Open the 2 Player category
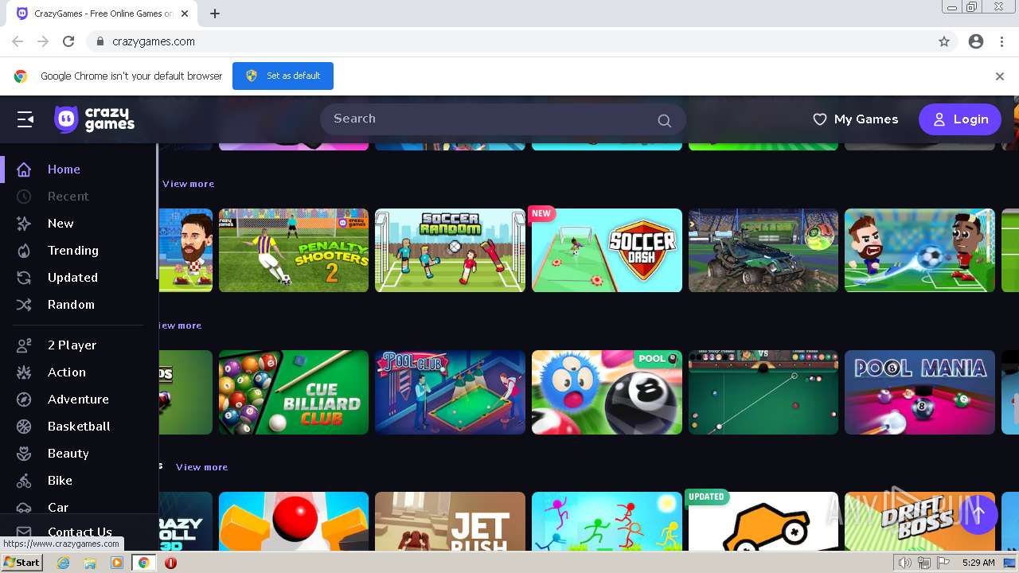 [x=72, y=345]
